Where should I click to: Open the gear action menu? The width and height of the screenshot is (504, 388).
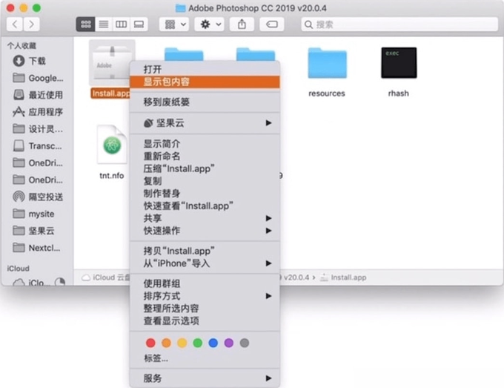tap(209, 24)
